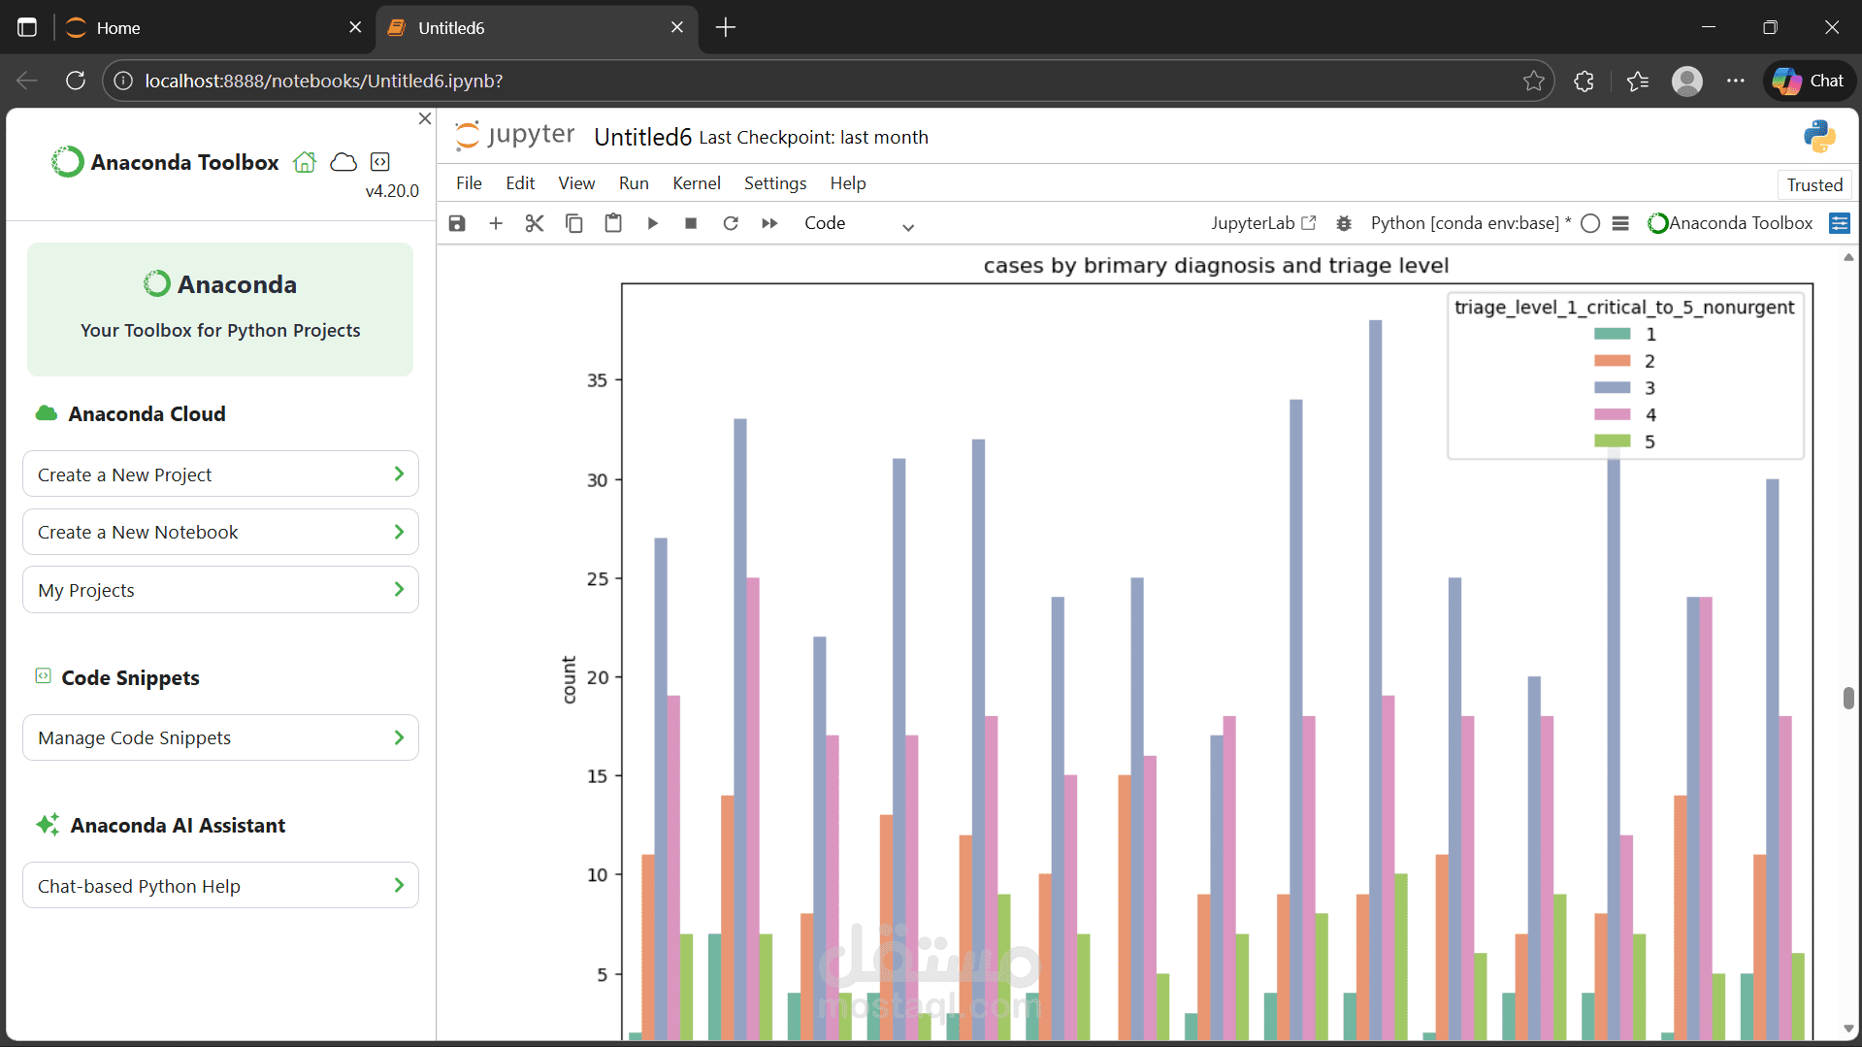Screen dimensions: 1862x1047
Task: Run the selected cell and advance
Action: (x=653, y=223)
